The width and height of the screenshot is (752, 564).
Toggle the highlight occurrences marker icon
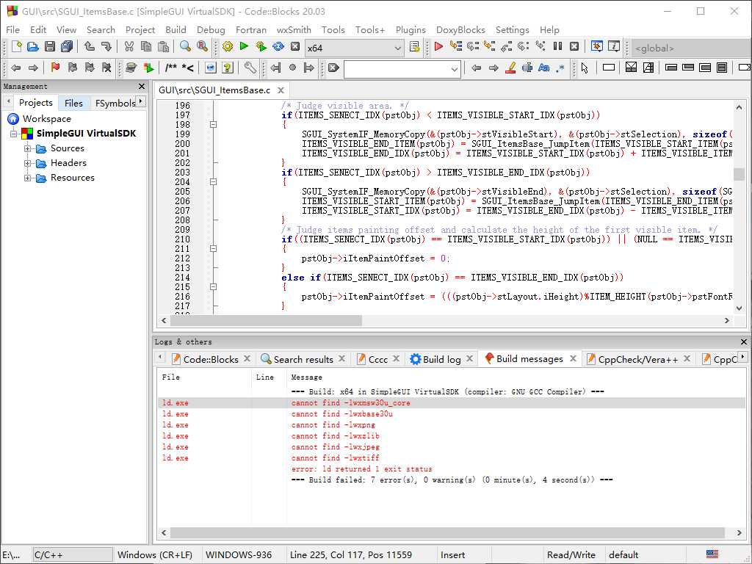(x=511, y=68)
